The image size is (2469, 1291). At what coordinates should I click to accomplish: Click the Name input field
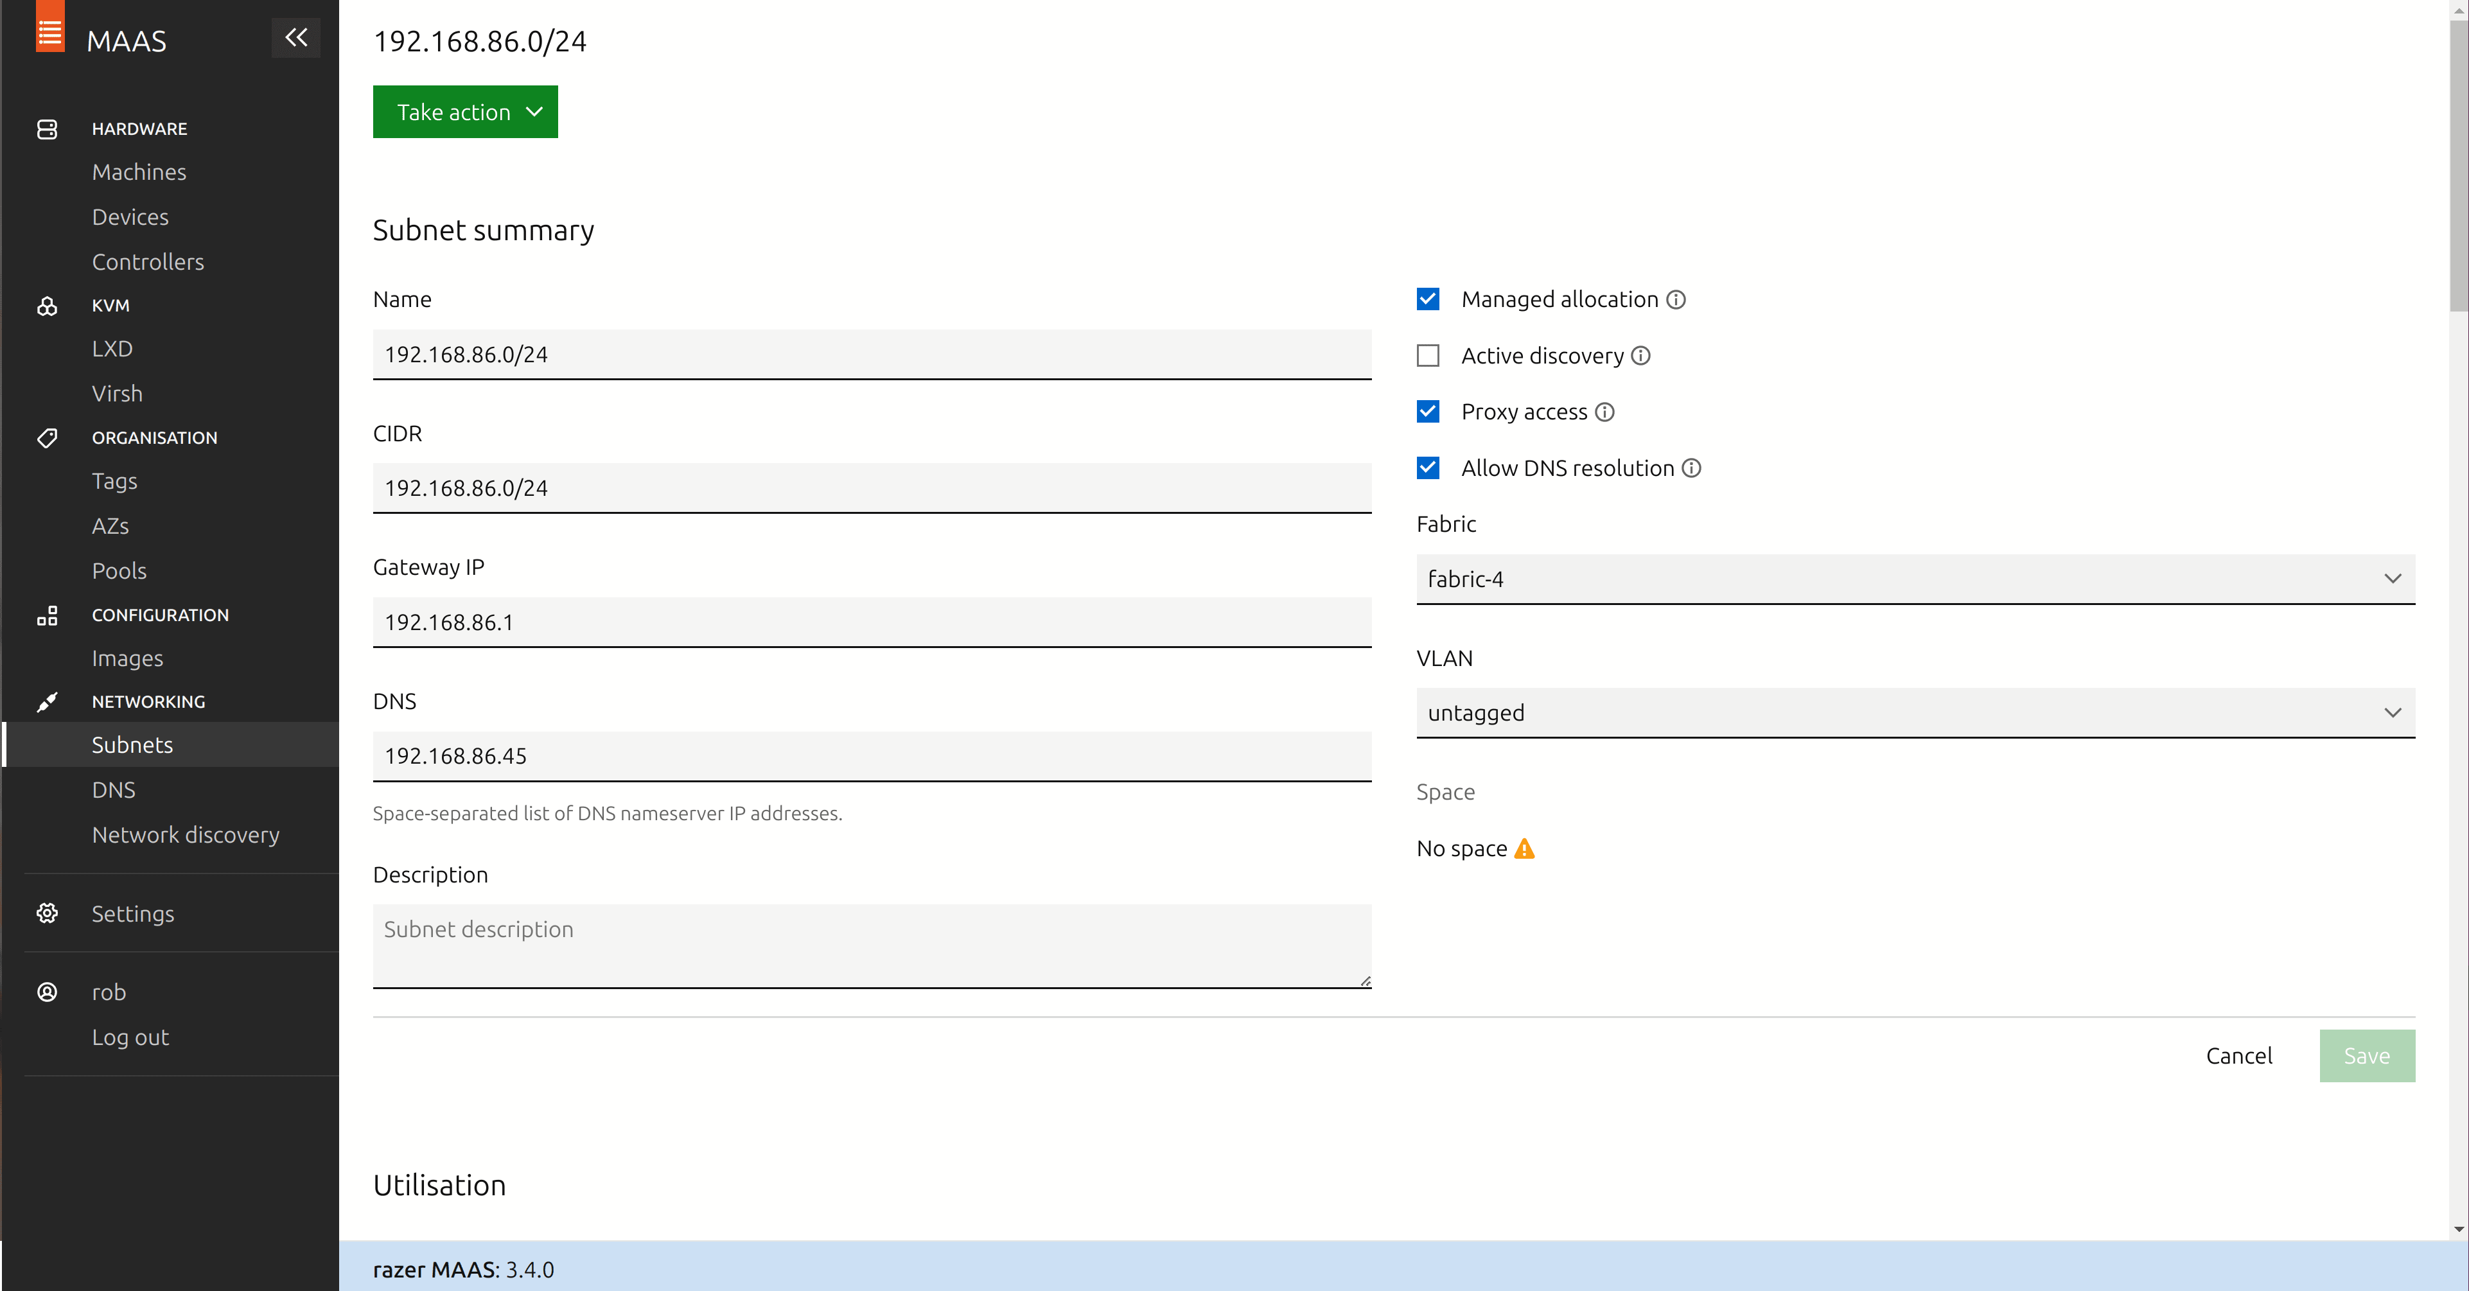click(x=872, y=355)
